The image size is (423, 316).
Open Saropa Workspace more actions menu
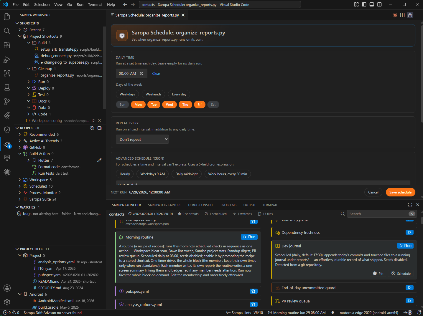99,15
